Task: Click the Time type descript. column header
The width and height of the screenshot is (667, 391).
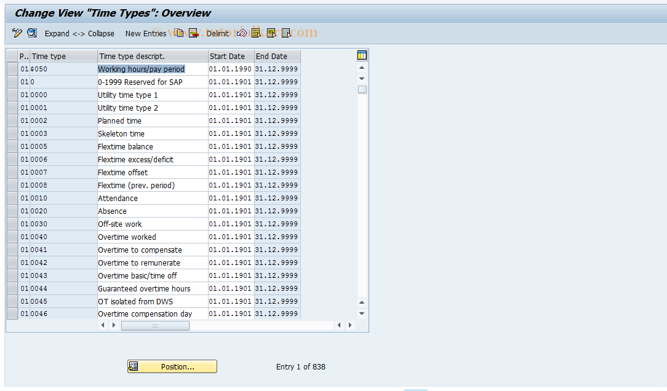Action: tap(153, 56)
